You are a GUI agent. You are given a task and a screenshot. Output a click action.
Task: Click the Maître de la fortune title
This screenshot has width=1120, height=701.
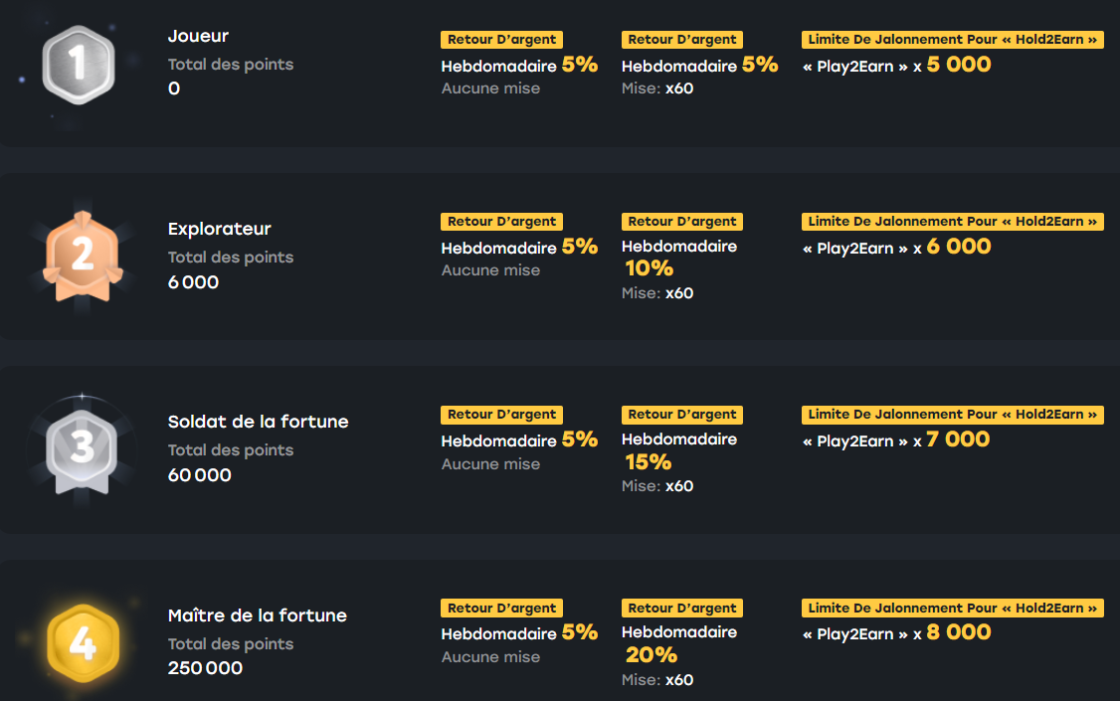258,615
